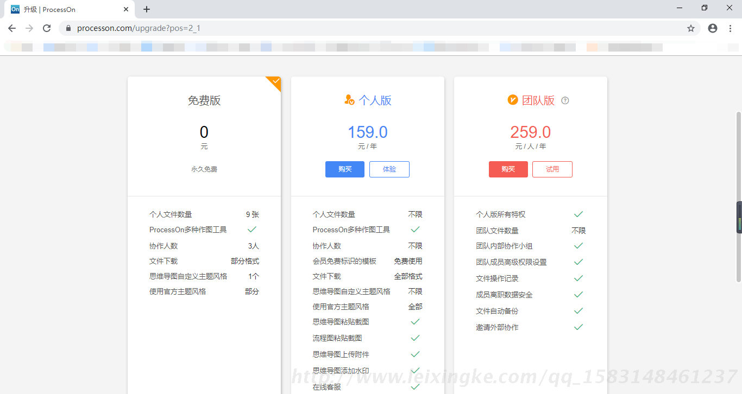The width and height of the screenshot is (742, 394).
Task: Click the 思维导图上传附件 checkmark
Action: [x=415, y=354]
